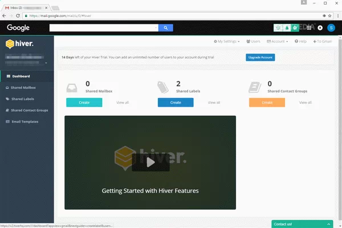The image size is (342, 228).
Task: Click the blue search magnifier button
Action: [165, 27]
